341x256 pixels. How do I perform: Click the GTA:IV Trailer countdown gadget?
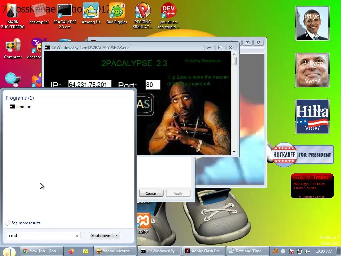[x=312, y=186]
